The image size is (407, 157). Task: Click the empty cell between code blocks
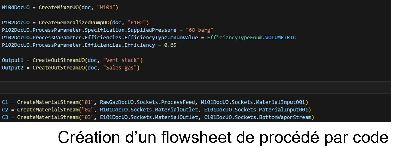coord(195,88)
